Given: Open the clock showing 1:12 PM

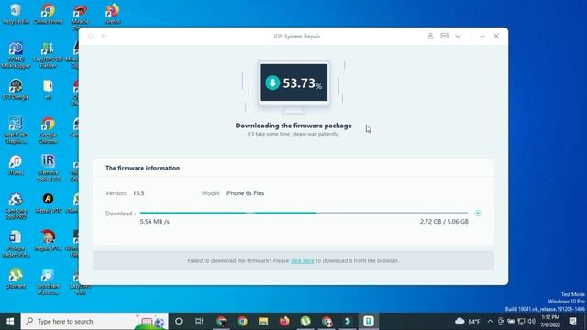Looking at the screenshot, I should (x=550, y=322).
